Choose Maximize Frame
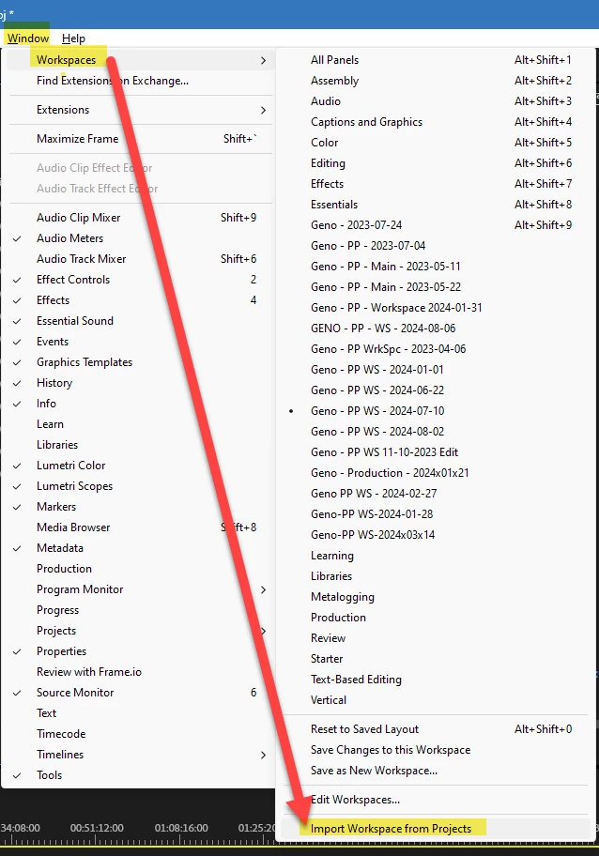This screenshot has width=599, height=856. pyautogui.click(x=140, y=139)
